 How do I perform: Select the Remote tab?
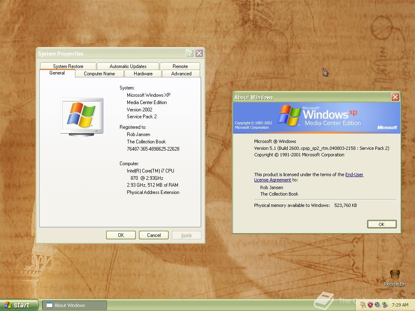tap(180, 66)
